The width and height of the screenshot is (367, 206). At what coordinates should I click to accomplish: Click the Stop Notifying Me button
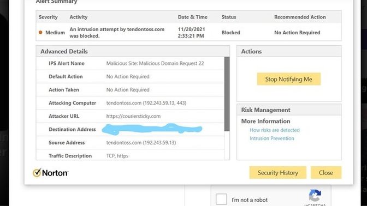tap(288, 79)
